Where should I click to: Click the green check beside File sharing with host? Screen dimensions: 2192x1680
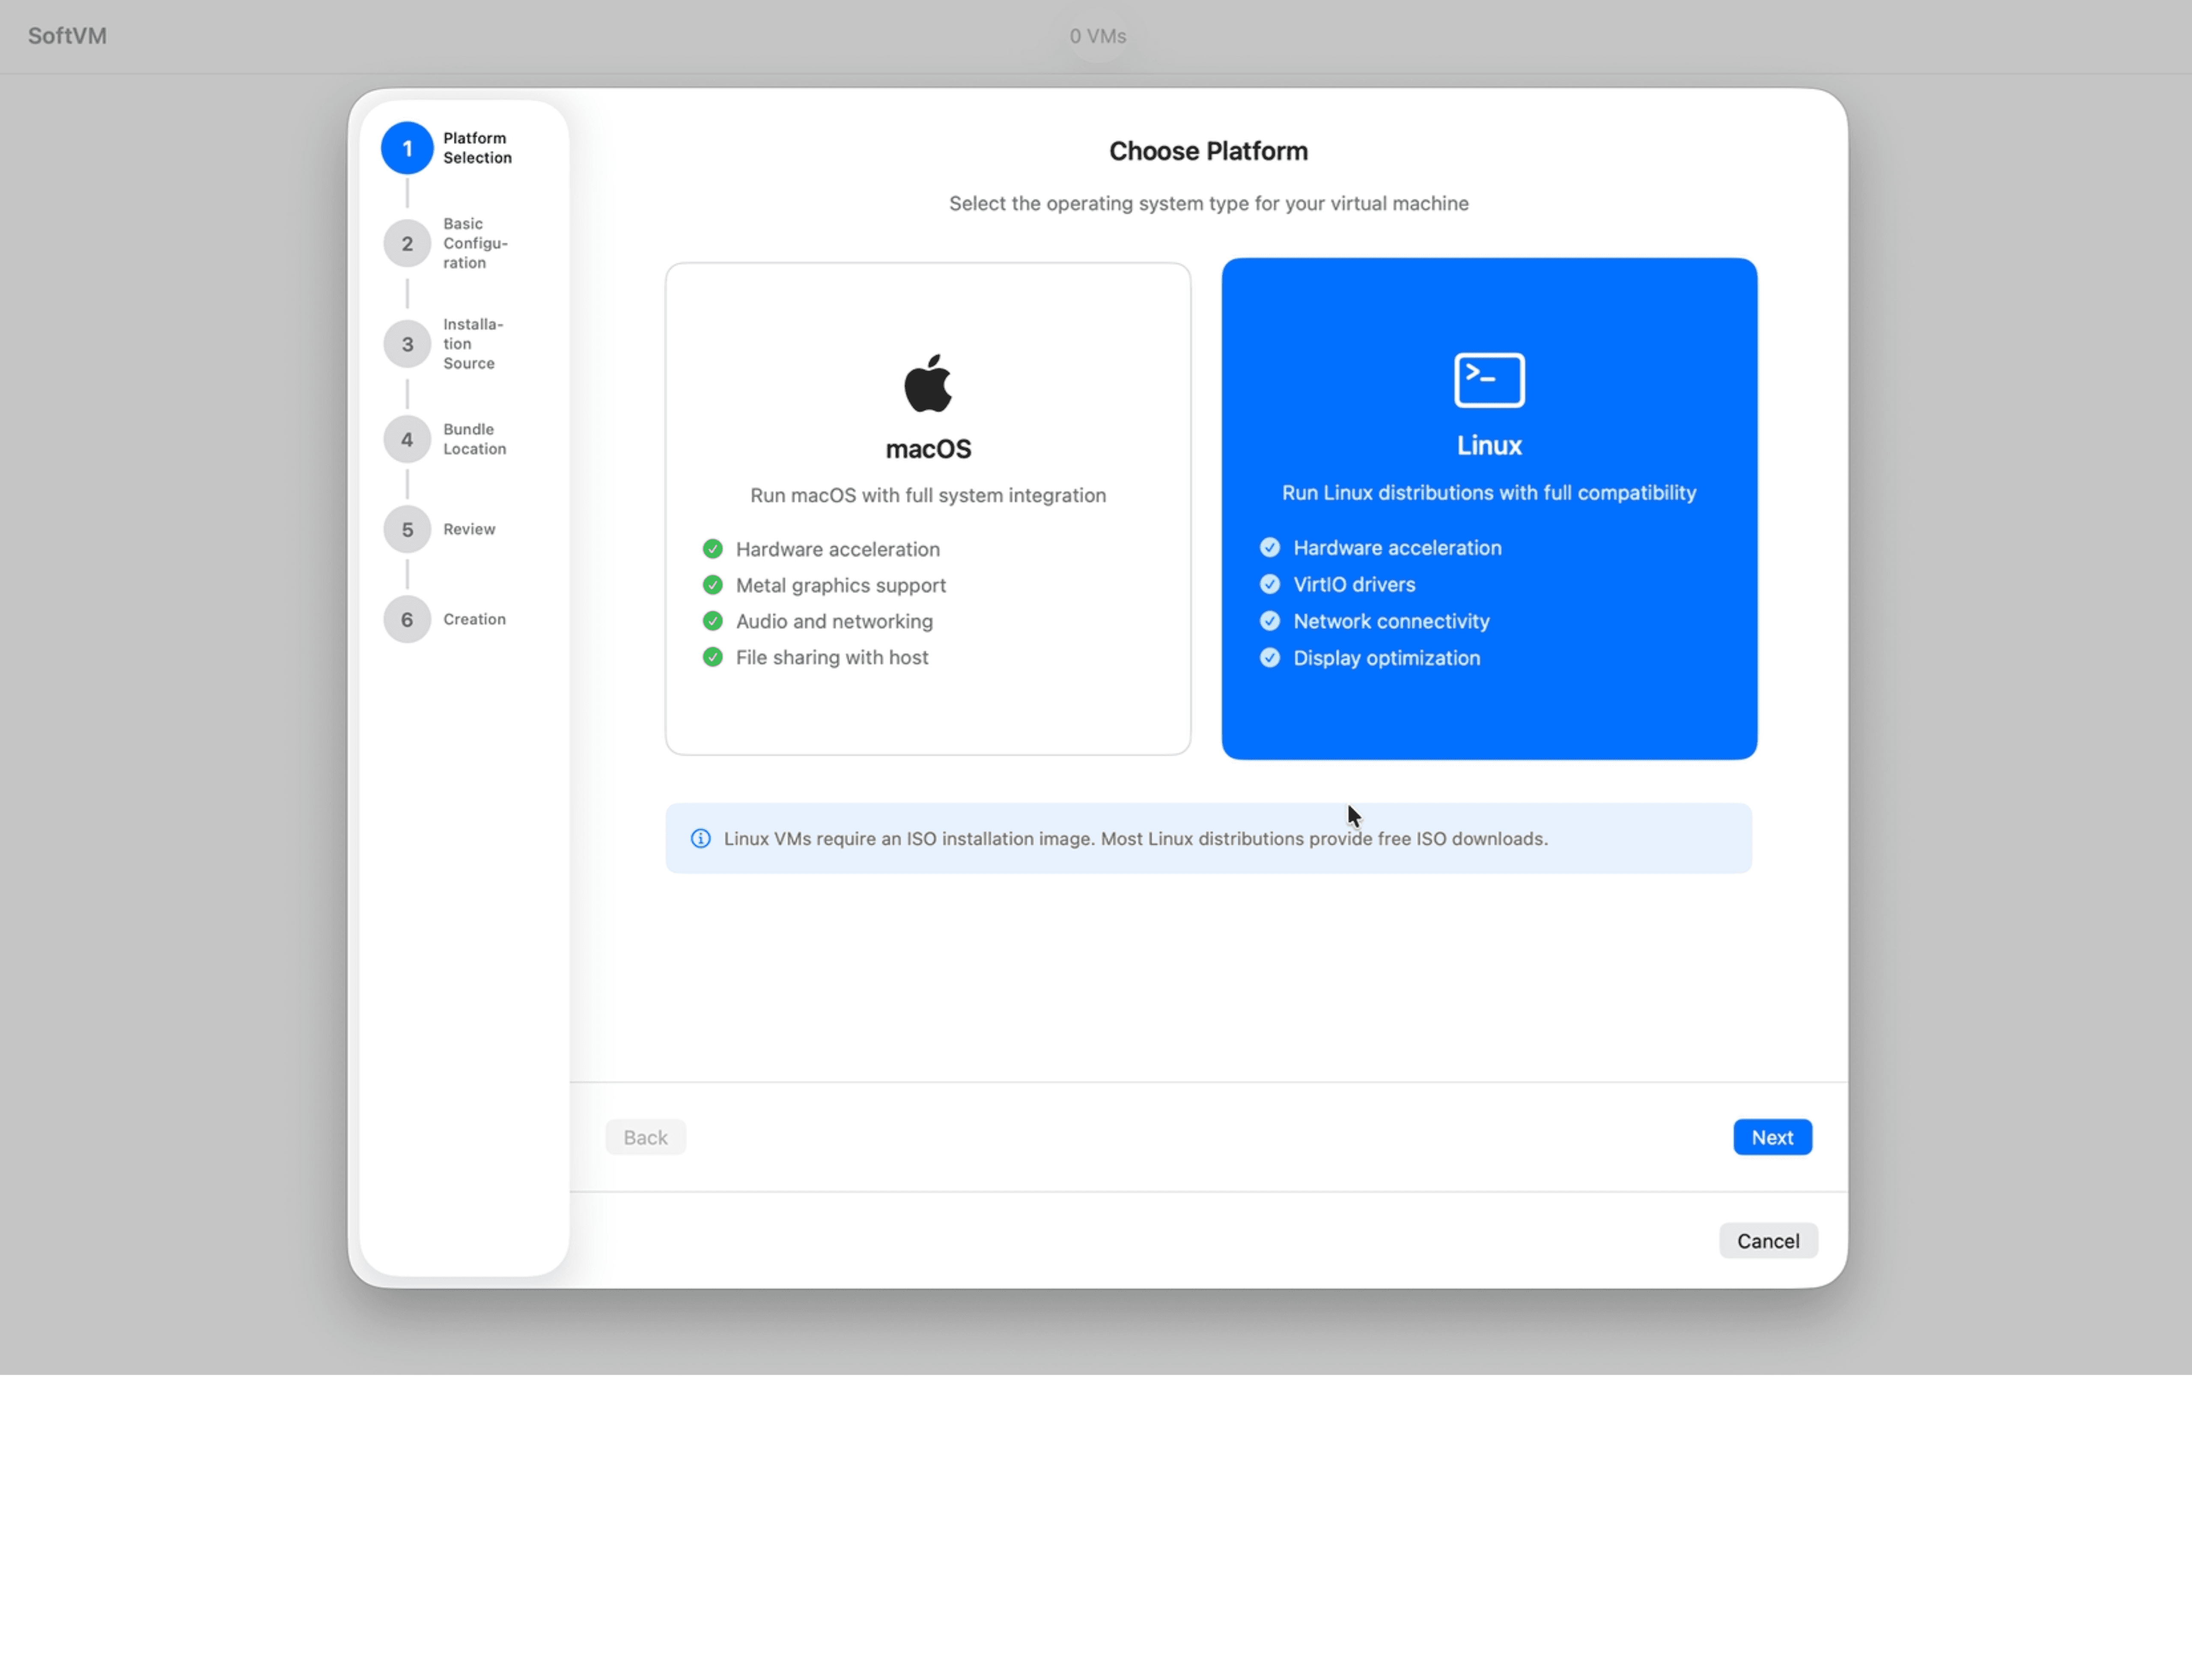coord(713,657)
